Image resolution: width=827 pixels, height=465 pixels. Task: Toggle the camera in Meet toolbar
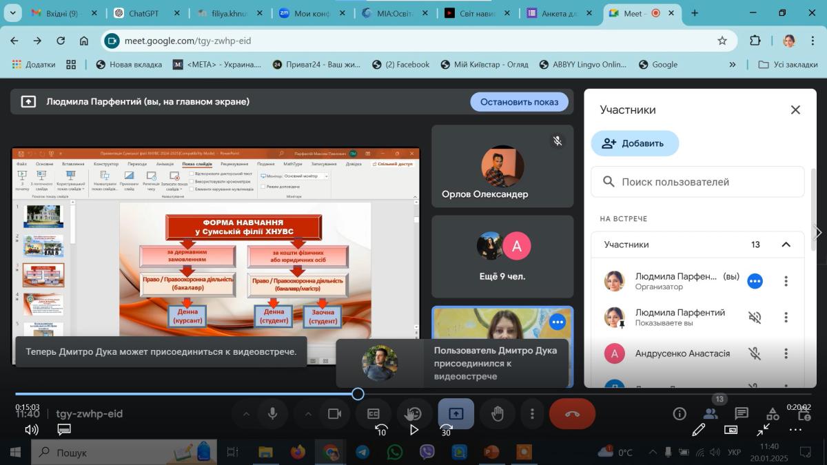tap(334, 413)
